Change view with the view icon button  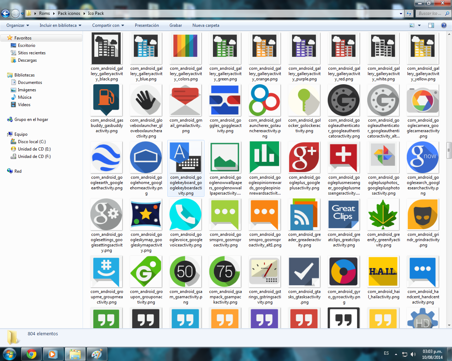(412, 25)
